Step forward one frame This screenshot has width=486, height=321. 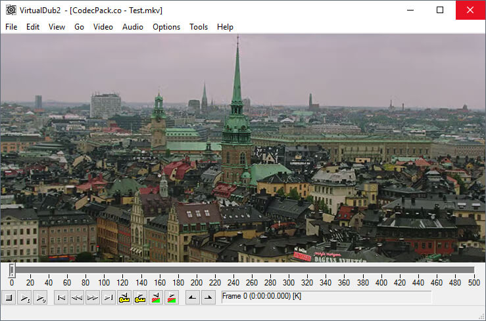pos(93,298)
